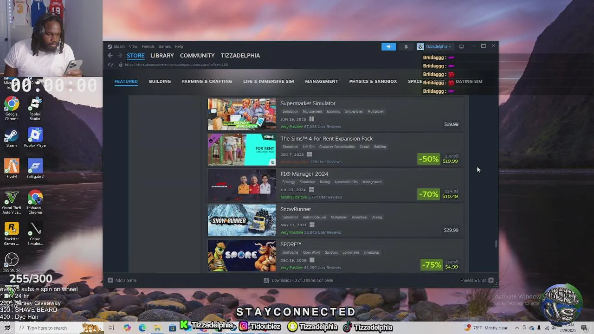Open Friends & Chat

click(x=477, y=280)
